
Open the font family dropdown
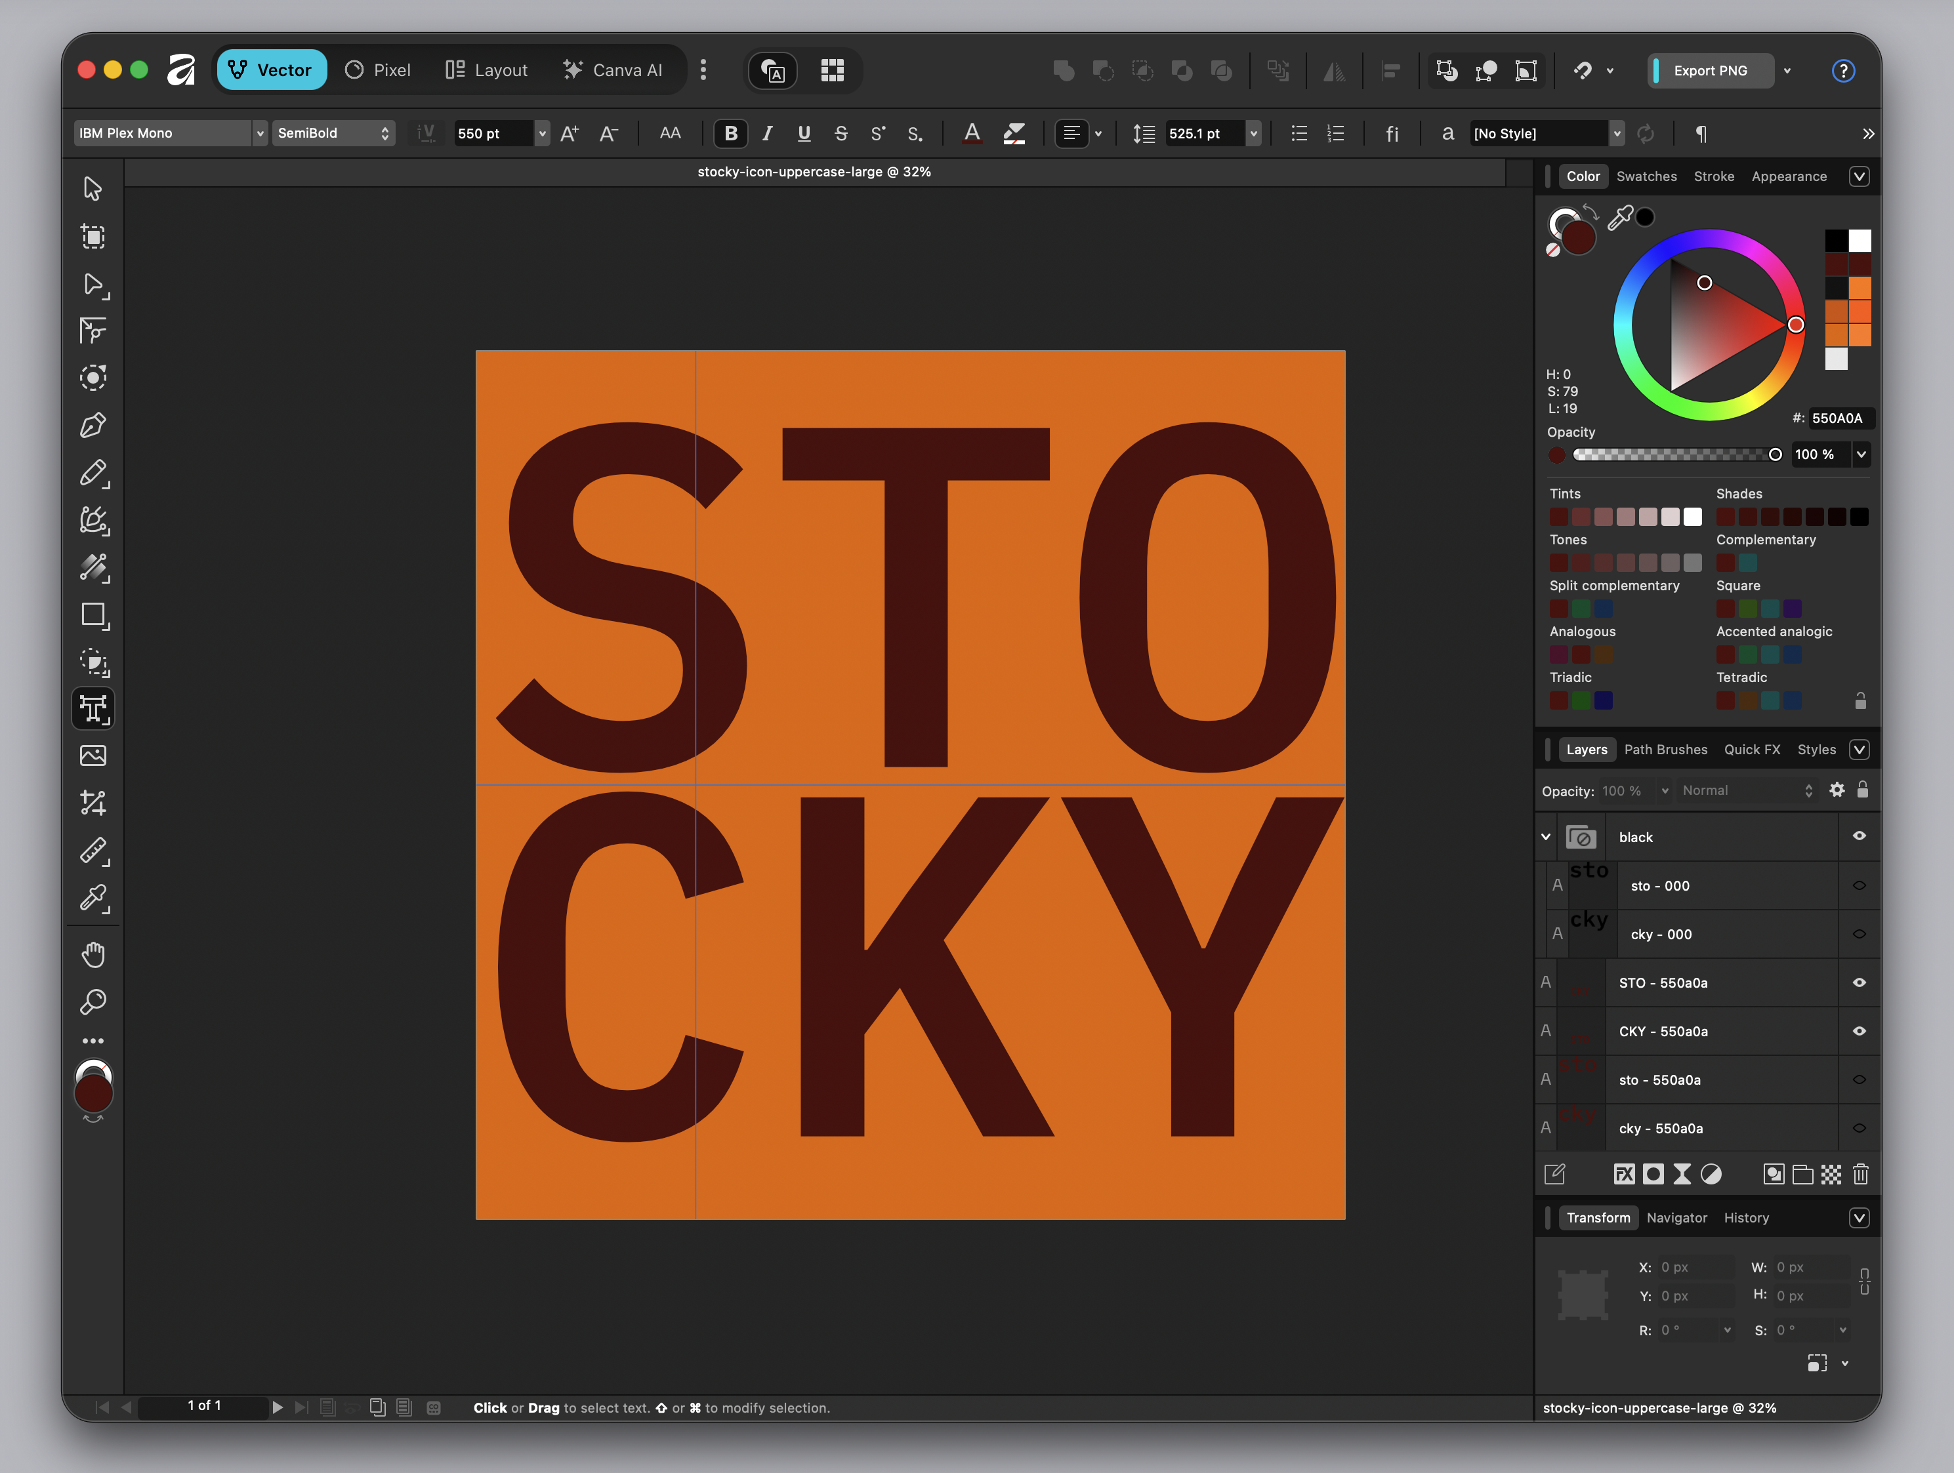(260, 133)
